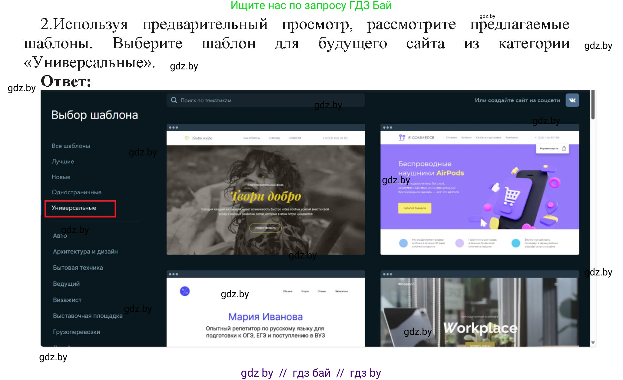Click the three-dot icons on «Твори добро» preview
This screenshot has width=623, height=380.
[x=174, y=128]
